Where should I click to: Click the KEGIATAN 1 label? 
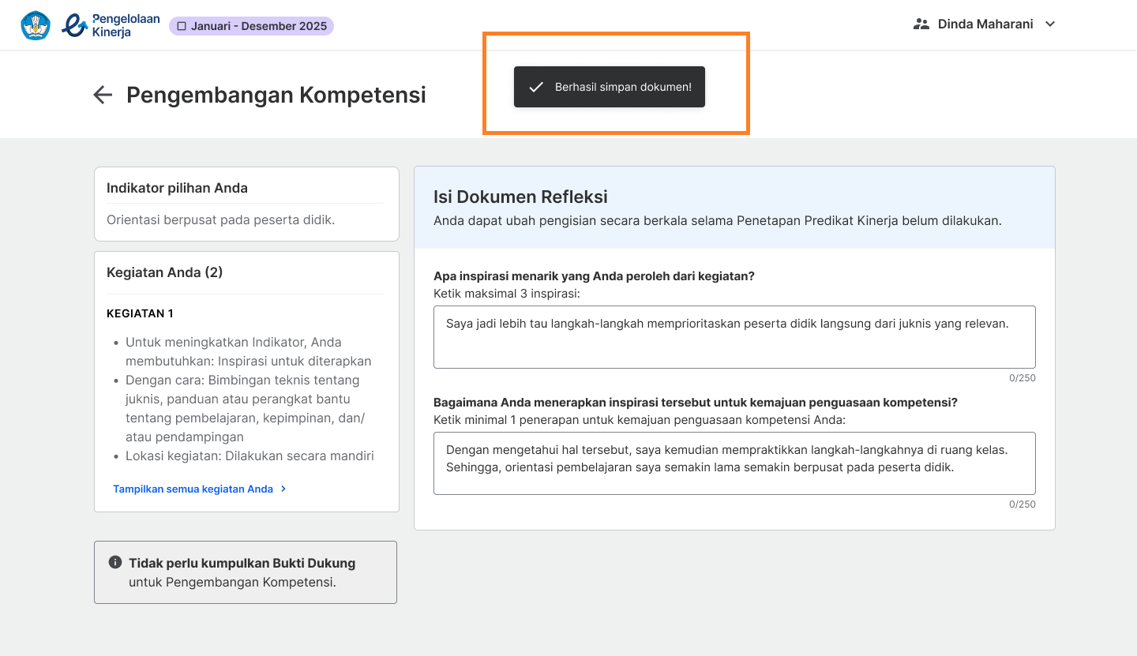[140, 313]
